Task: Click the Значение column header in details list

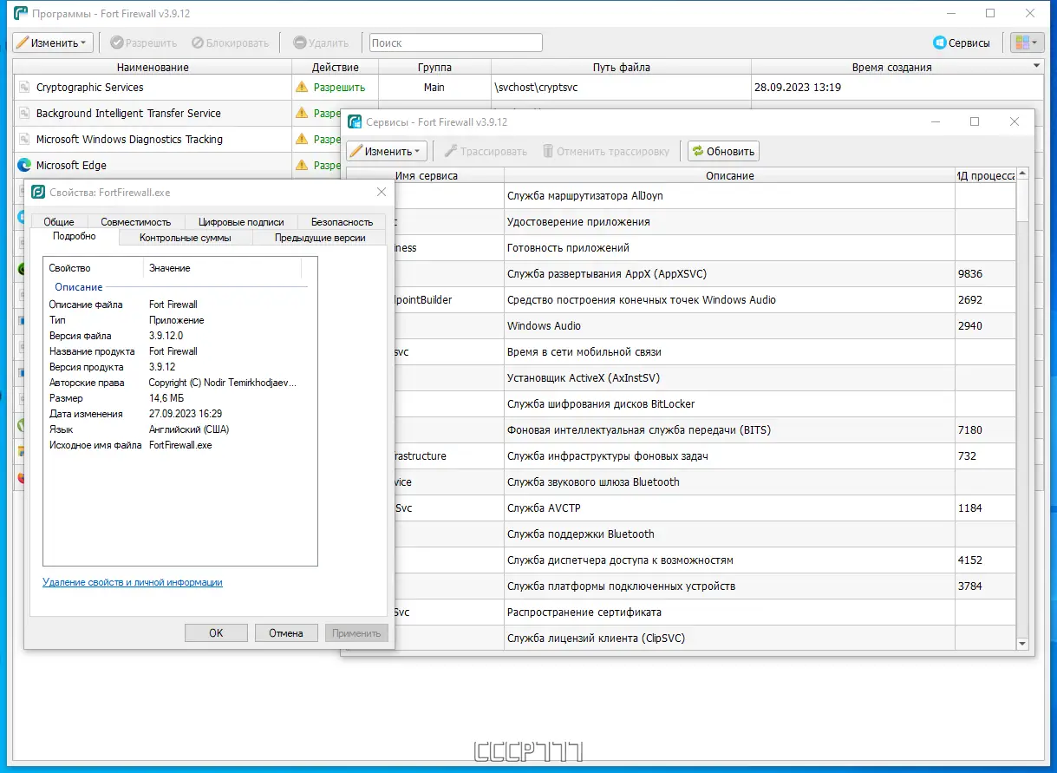Action: pyautogui.click(x=222, y=268)
